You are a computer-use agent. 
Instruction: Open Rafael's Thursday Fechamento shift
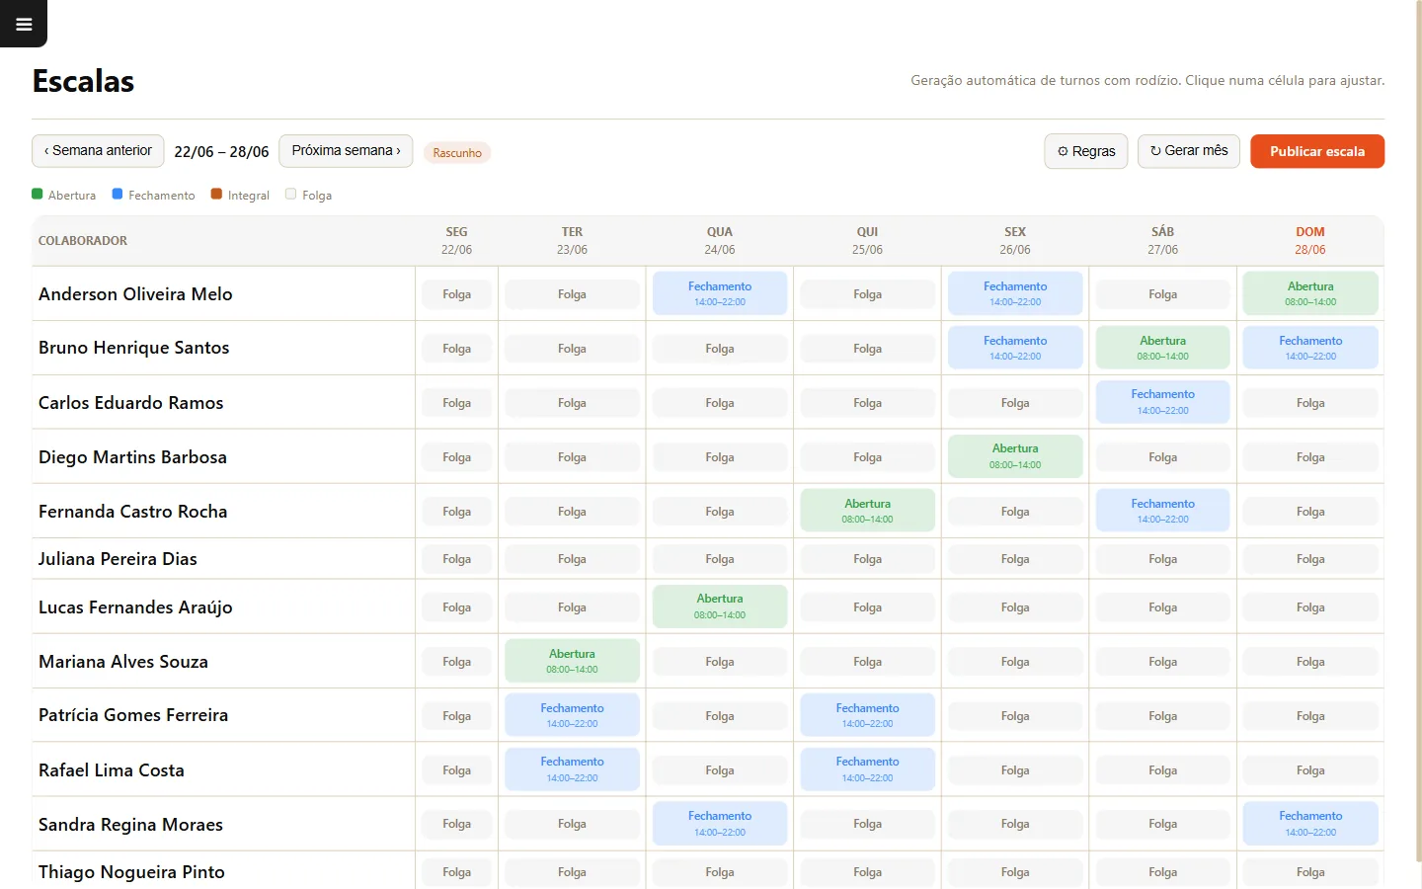pyautogui.click(x=868, y=769)
